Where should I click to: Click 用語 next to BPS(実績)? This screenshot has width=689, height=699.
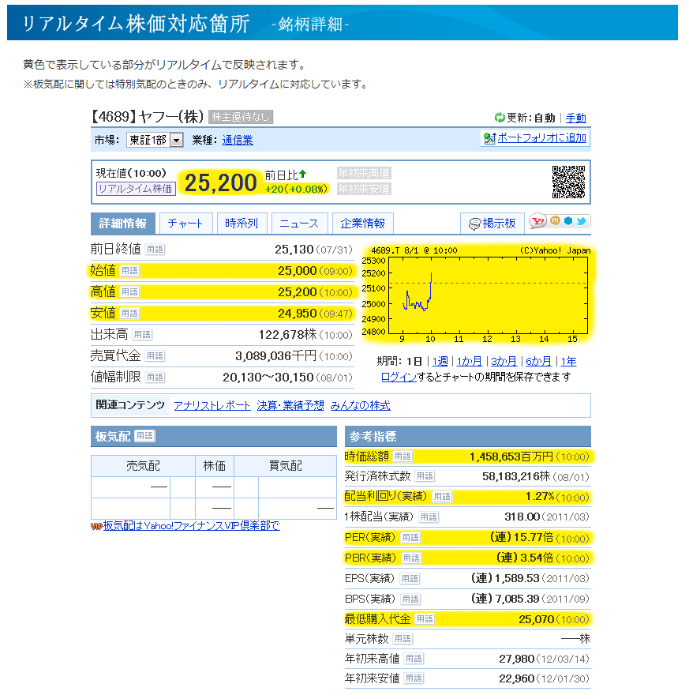pyautogui.click(x=410, y=599)
